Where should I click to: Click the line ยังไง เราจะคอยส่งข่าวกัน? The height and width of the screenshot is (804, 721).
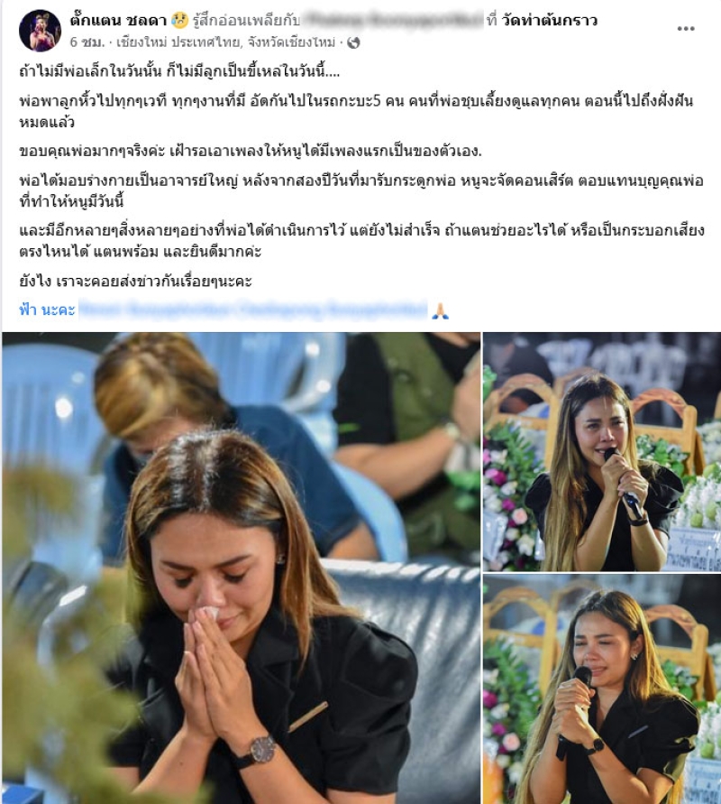tap(136, 281)
